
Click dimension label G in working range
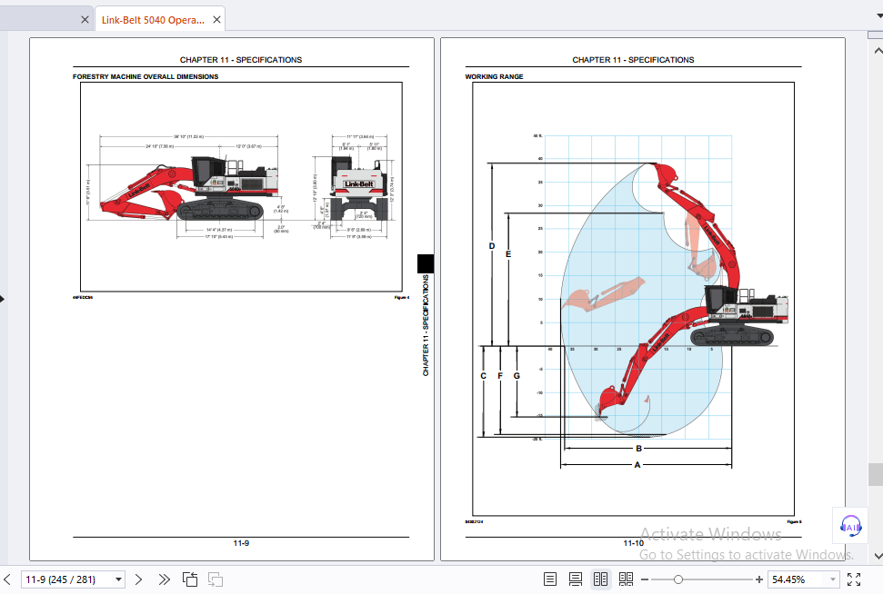pos(517,376)
